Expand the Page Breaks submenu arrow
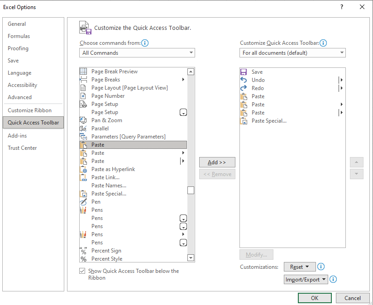373x305 pixels. click(x=183, y=80)
